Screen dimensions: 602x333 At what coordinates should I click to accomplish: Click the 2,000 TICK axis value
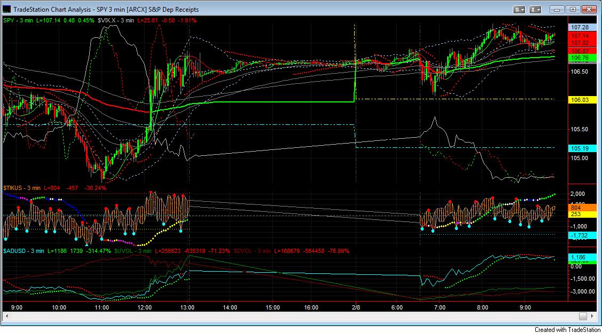[577, 194]
